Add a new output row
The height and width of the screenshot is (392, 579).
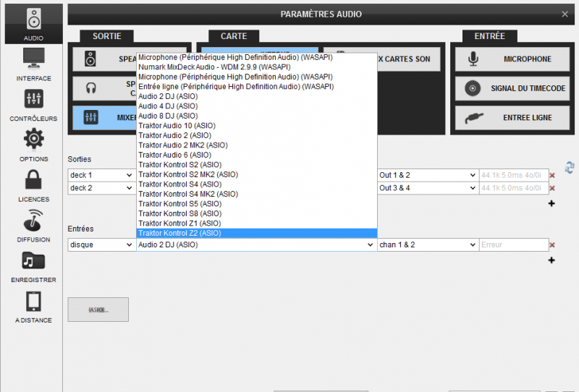point(551,203)
